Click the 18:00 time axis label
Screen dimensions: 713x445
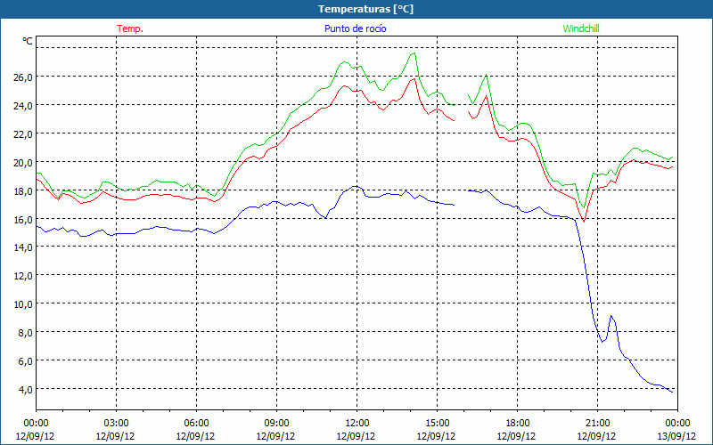click(517, 424)
